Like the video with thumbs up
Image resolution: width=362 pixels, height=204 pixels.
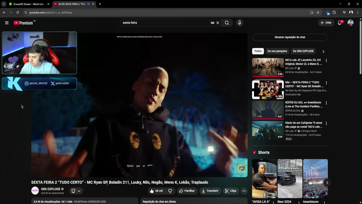[156, 191]
